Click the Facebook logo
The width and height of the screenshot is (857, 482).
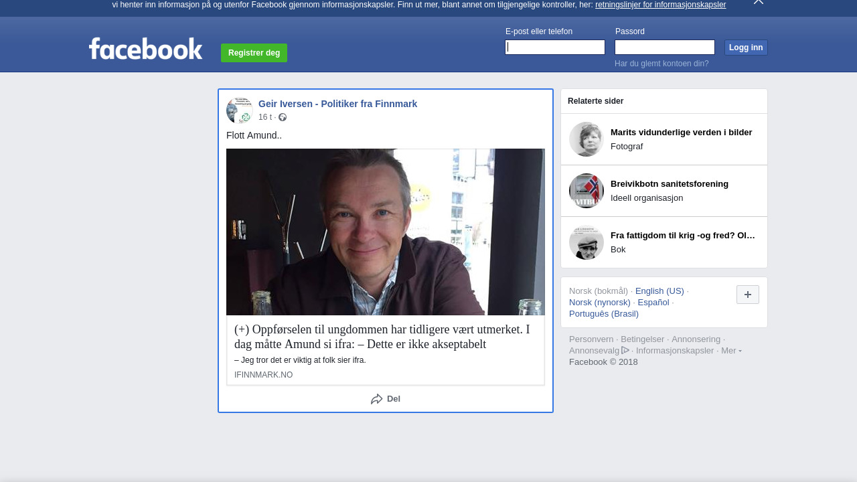(145, 49)
